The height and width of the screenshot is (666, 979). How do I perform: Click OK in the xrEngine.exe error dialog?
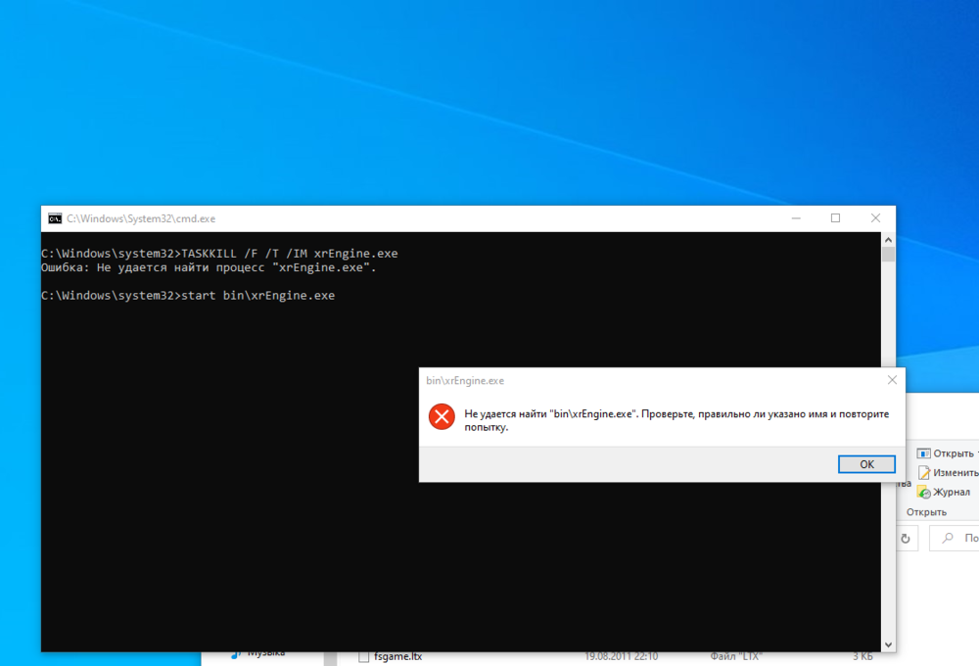tap(866, 464)
